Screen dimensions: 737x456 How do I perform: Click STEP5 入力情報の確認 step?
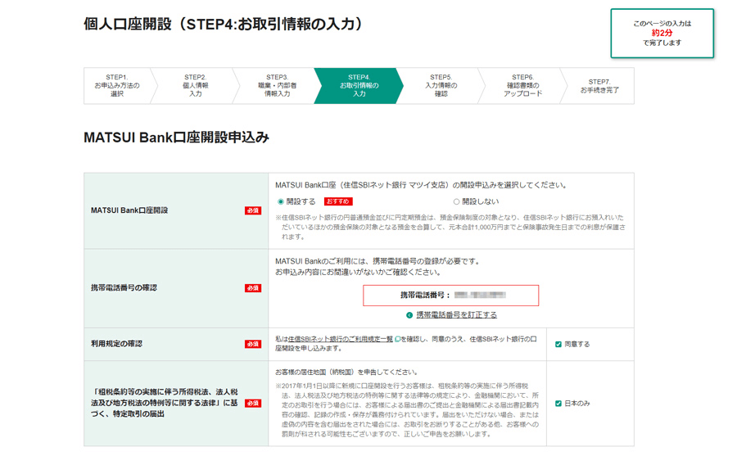(x=441, y=86)
